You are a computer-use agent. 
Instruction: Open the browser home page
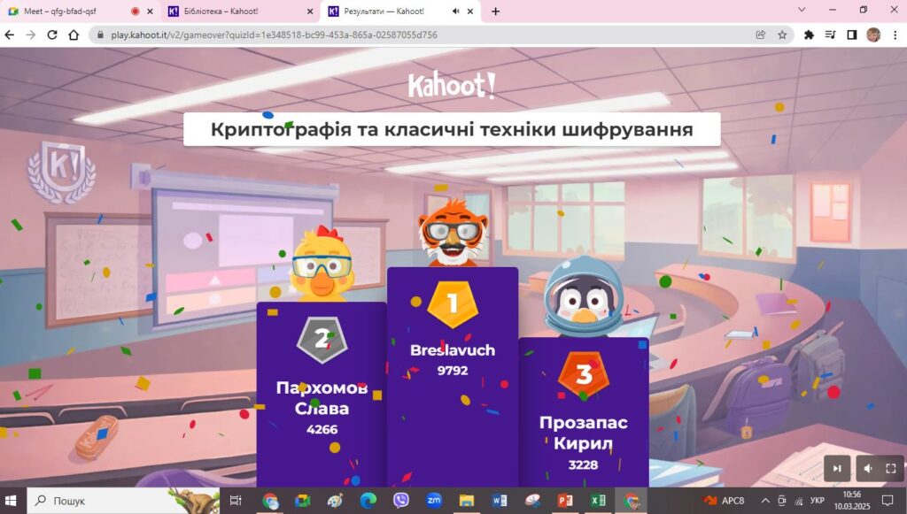pos(74,35)
